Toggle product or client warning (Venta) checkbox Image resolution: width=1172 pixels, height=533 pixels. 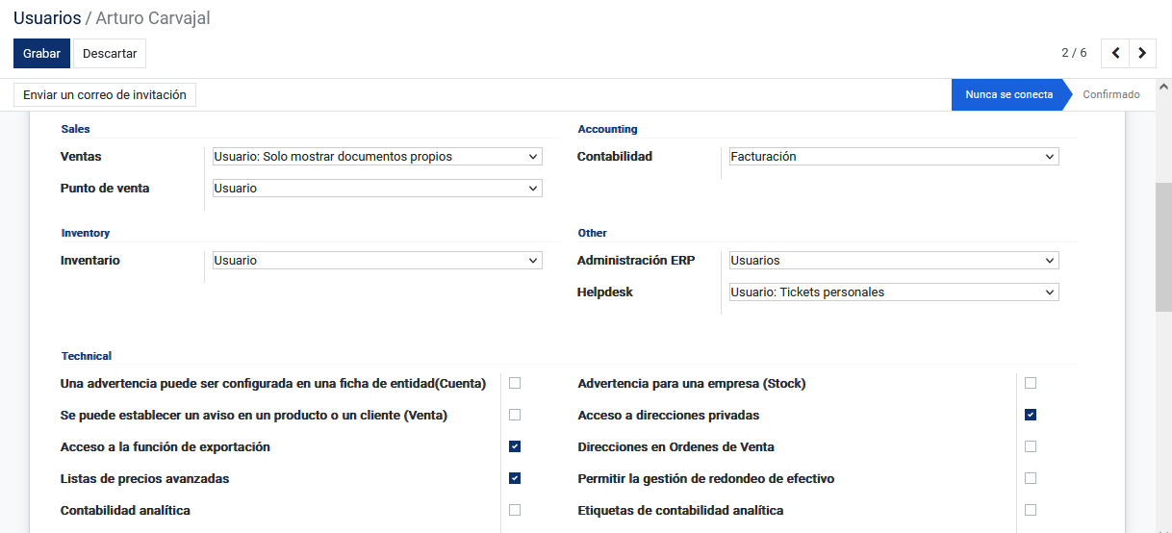[515, 415]
